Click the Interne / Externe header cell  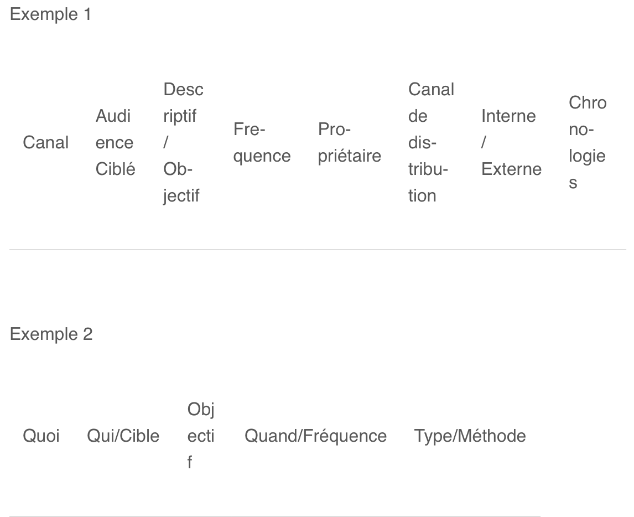point(511,142)
